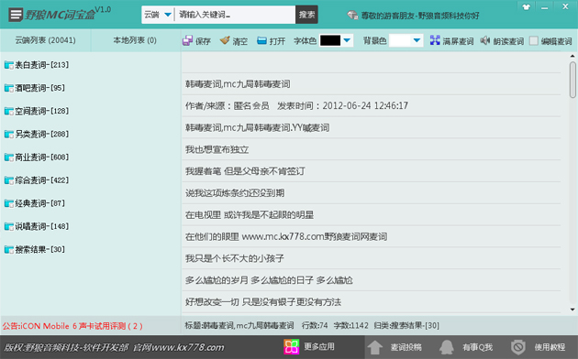Image resolution: width=578 pixels, height=359 pixels.
Task: Toggle the 编辑麦词 checkbox
Action: coord(533,41)
